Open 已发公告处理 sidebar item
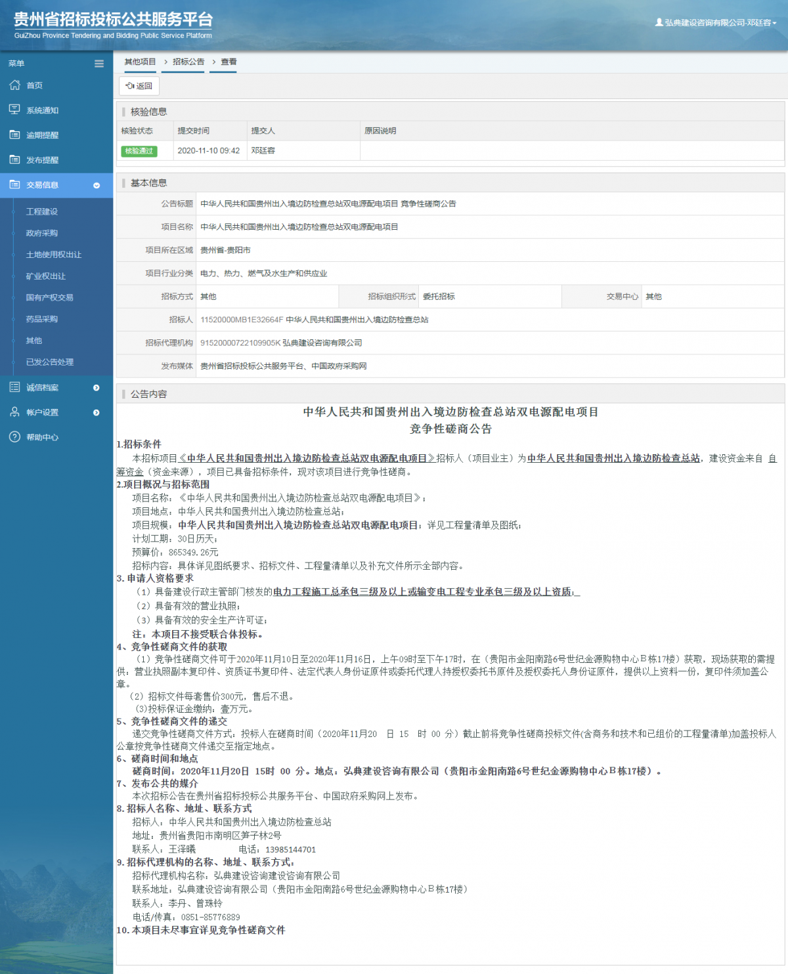Viewport: 788px width, 974px height. click(x=50, y=362)
